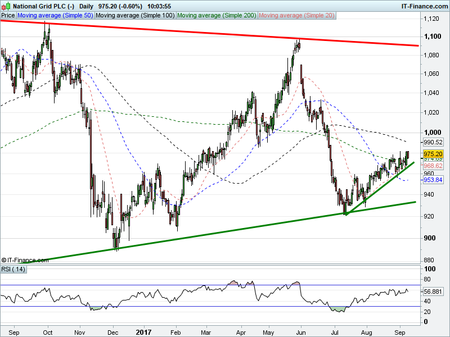
Task: Click the RSI axis label 100
Action: click(x=430, y=269)
